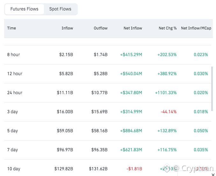The width and height of the screenshot is (216, 176).
Task: Select the 8 hour row label
Action: click(x=14, y=55)
